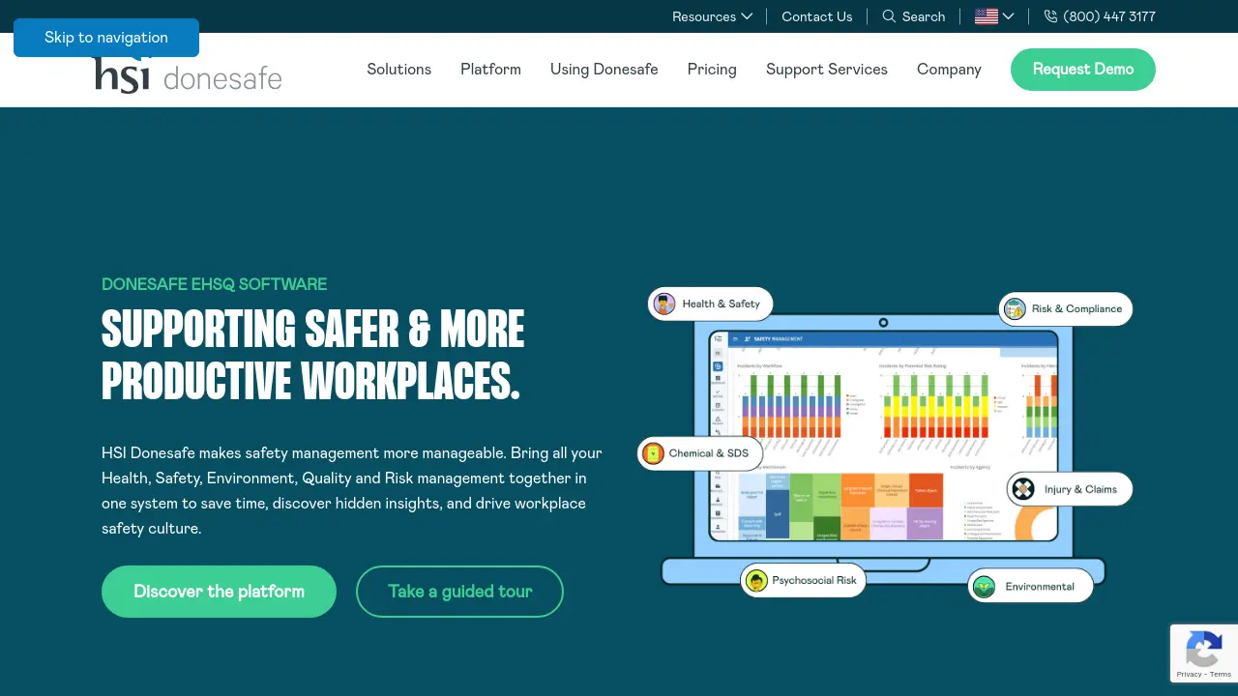The height and width of the screenshot is (696, 1238).
Task: Click the Psychosocial Risk badge icon
Action: coord(756,581)
